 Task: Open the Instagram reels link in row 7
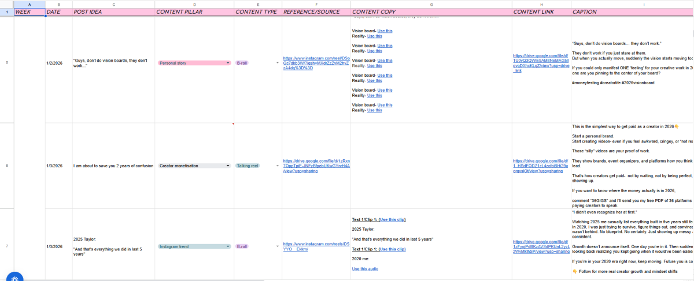[x=316, y=246]
